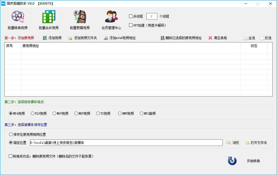
Task: Click the red X 清空表格 icon
Action: (x=210, y=38)
